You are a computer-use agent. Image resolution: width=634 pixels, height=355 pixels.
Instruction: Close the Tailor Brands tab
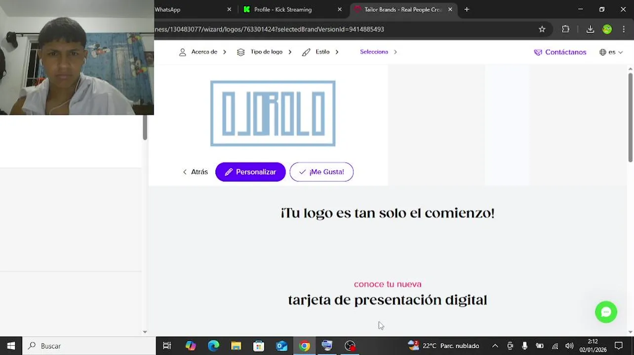point(450,9)
